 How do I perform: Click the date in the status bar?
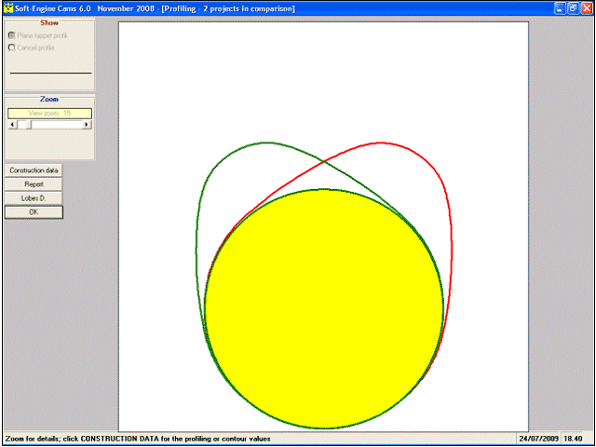tap(538, 439)
